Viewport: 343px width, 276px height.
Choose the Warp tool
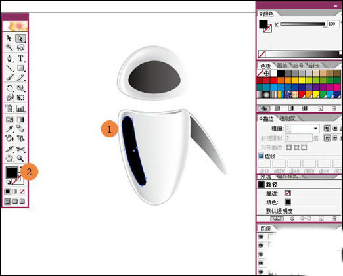[x=9, y=97]
